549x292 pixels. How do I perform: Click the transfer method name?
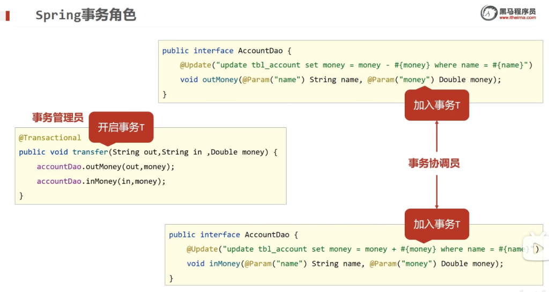point(90,152)
